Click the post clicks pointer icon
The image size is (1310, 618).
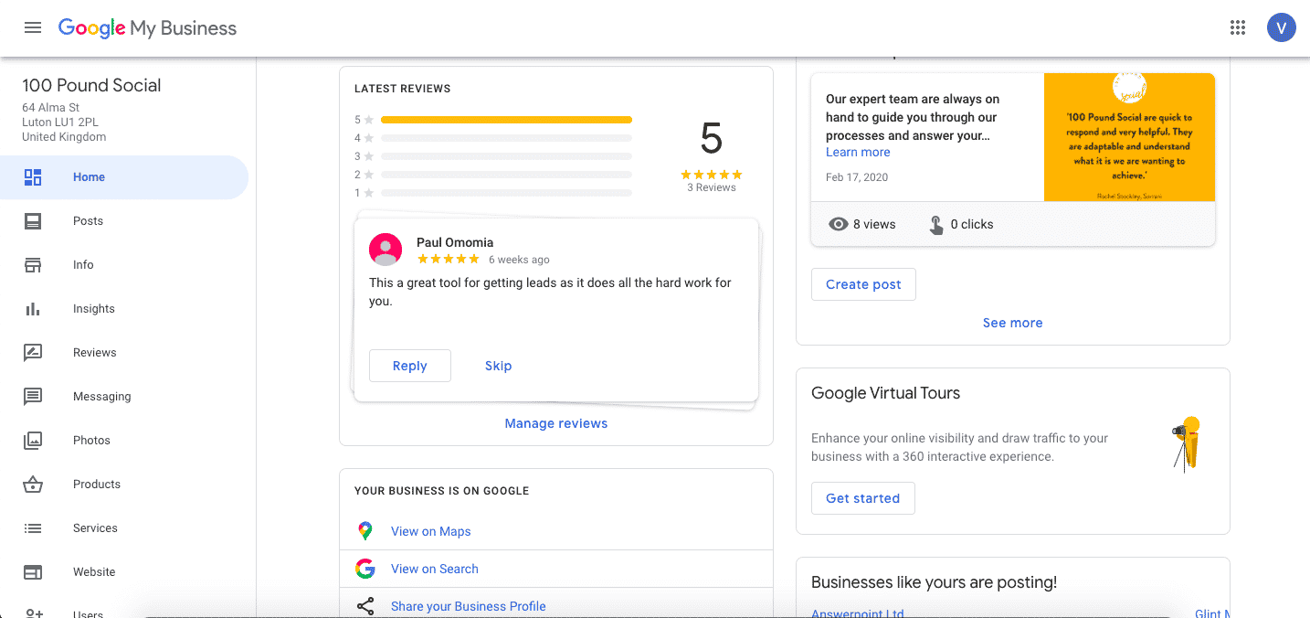tap(936, 225)
